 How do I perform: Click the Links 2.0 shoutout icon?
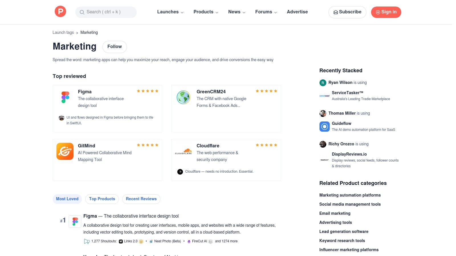(x=121, y=241)
